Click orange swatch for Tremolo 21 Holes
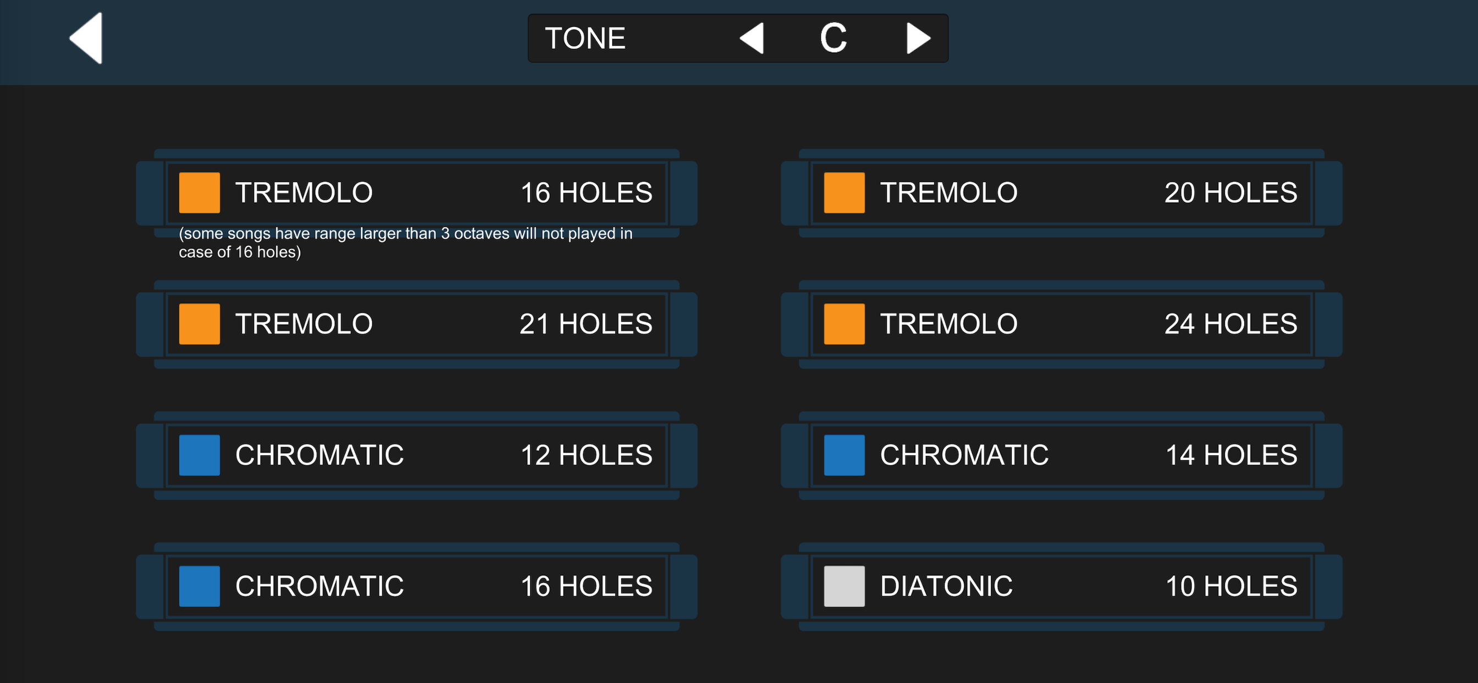This screenshot has height=683, width=1478. tap(199, 324)
